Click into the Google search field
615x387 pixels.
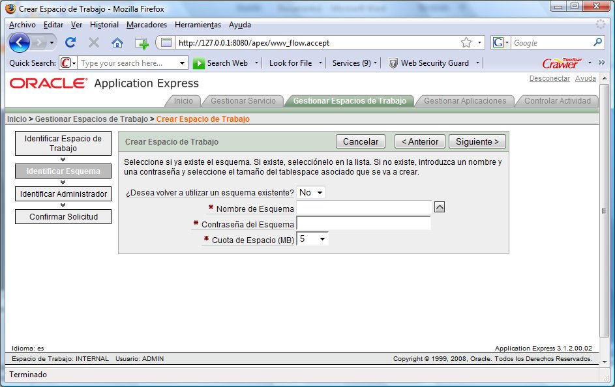tap(552, 42)
